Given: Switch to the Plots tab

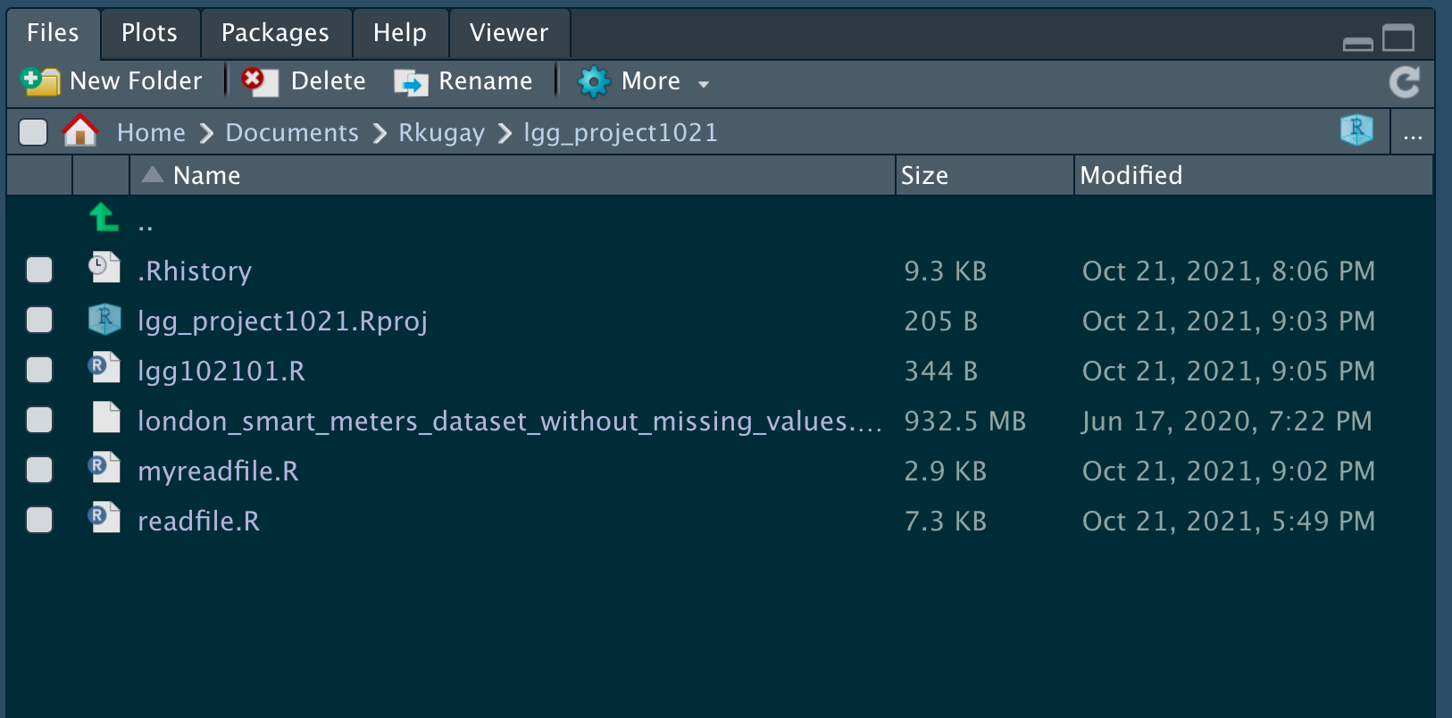Looking at the screenshot, I should tap(149, 33).
